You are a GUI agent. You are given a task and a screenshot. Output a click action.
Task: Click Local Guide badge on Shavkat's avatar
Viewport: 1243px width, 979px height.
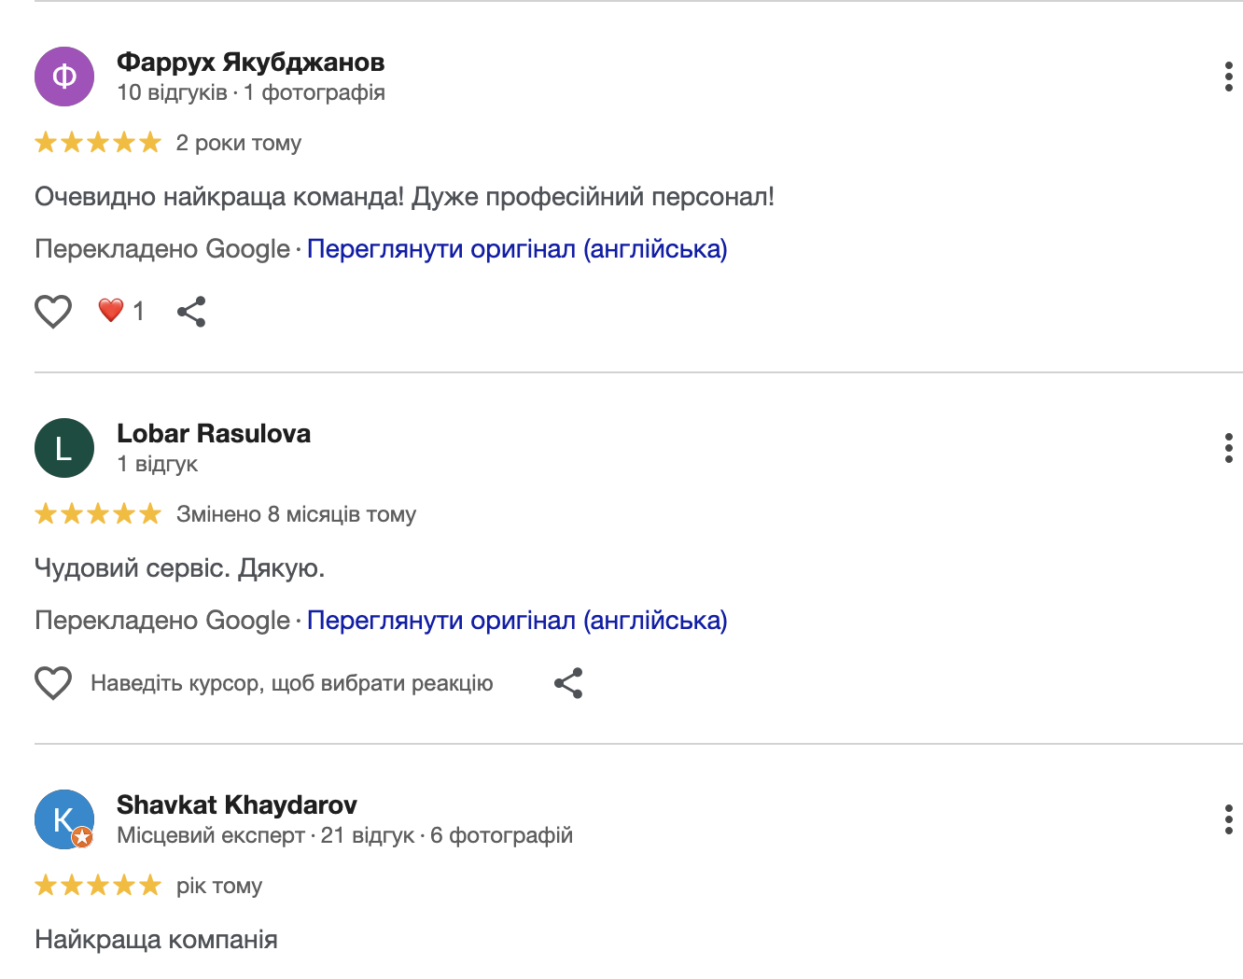[x=83, y=837]
